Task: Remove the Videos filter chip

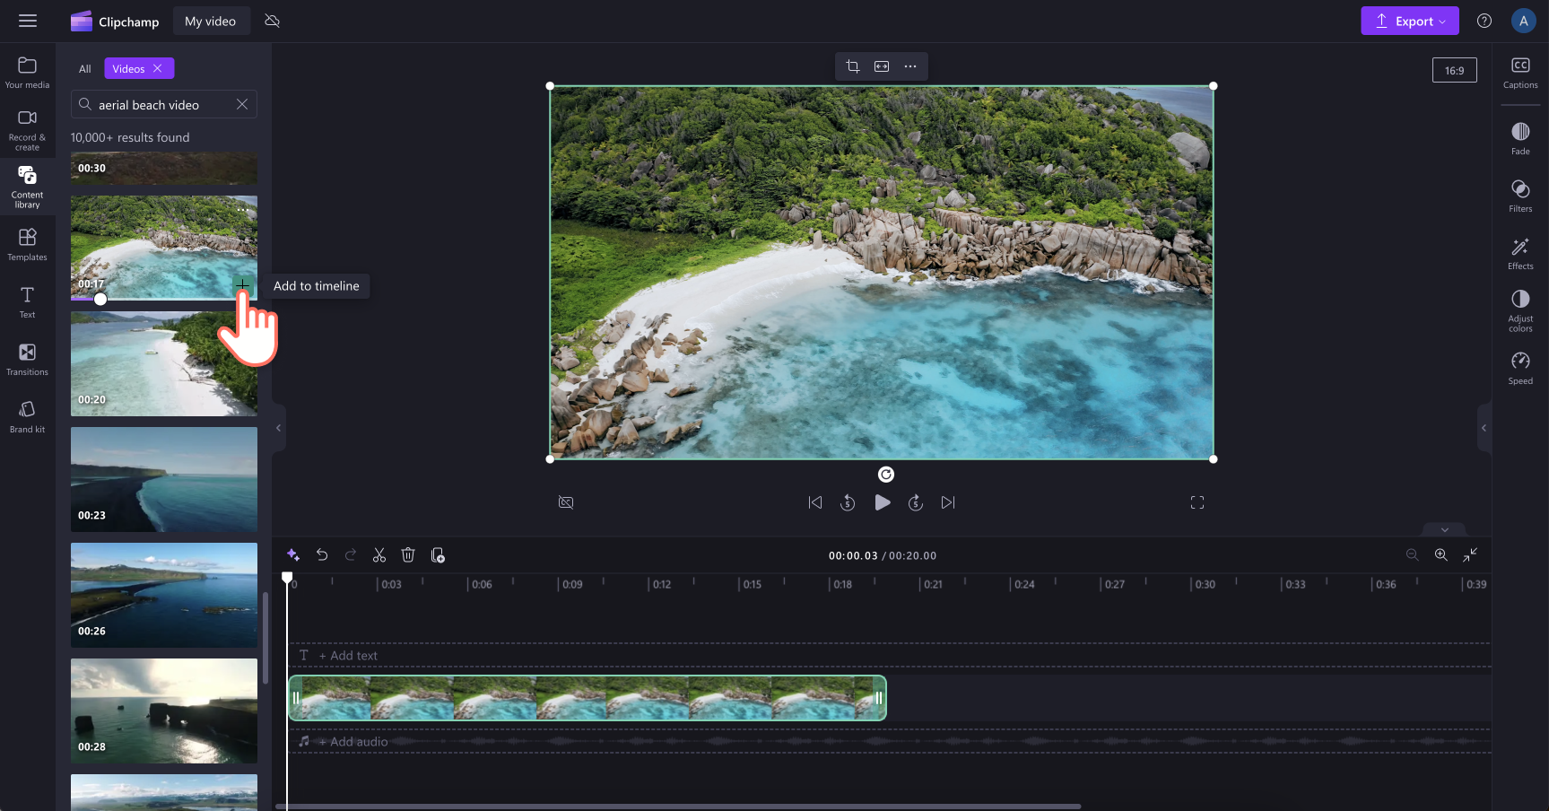Action: pos(157,68)
